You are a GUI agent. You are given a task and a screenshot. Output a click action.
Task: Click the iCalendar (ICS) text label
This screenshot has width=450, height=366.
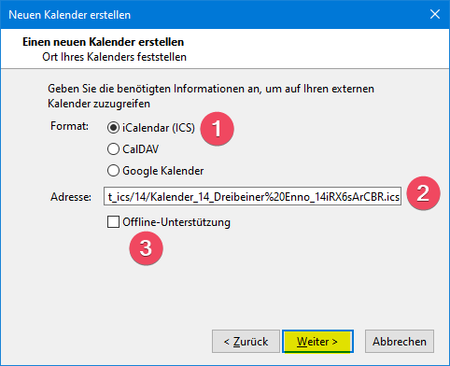coord(159,128)
